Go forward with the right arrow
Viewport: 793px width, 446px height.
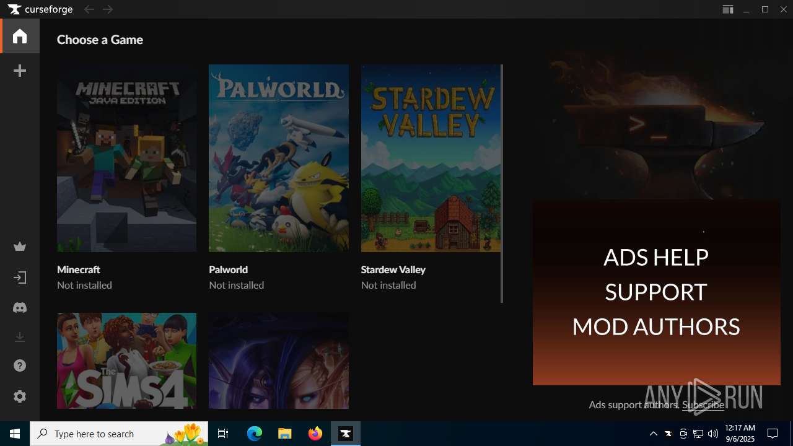[108, 9]
